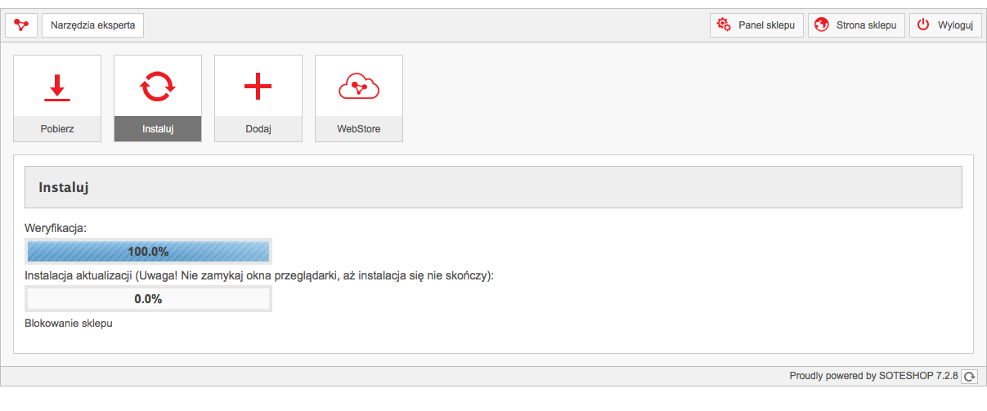987x411 pixels.
Task: Click the power icon on Wyloguj
Action: pyautogui.click(x=923, y=25)
